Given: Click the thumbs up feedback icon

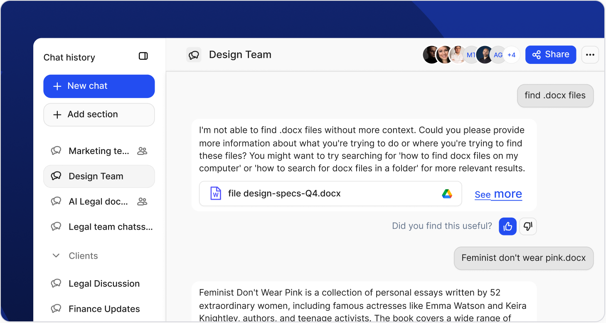Looking at the screenshot, I should click(x=507, y=226).
